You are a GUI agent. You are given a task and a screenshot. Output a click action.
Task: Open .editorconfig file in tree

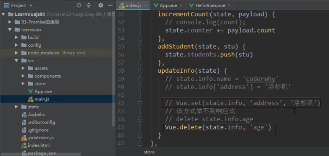(x=41, y=122)
